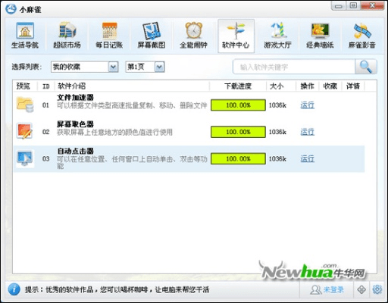Click the 大小 column header
This screenshot has width=388, height=303.
click(277, 86)
